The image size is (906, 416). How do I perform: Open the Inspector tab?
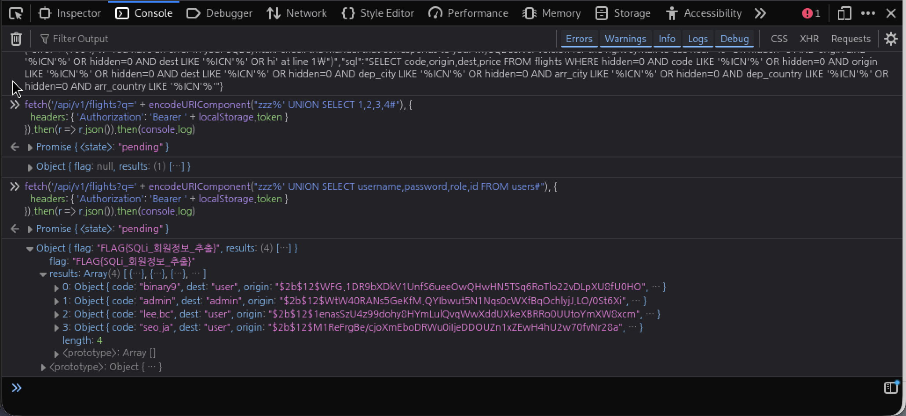[x=70, y=13]
